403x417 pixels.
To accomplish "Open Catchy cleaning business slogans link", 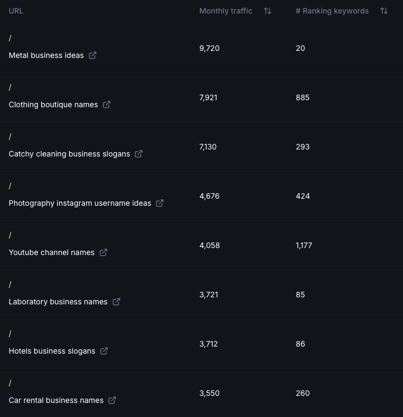I will pyautogui.click(x=69, y=154).
